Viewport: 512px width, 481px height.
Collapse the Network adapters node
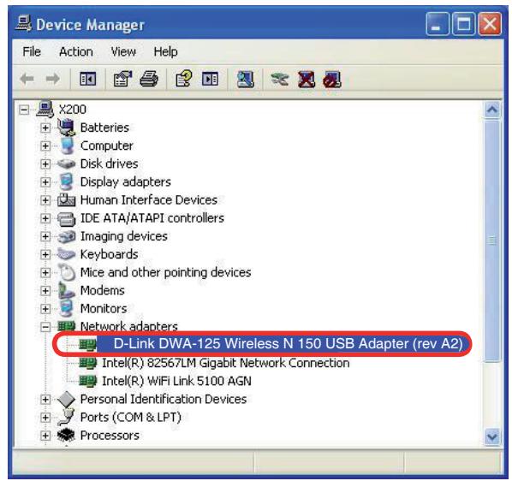coord(45,327)
